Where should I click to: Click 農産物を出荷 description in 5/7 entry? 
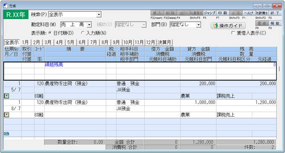(66, 83)
